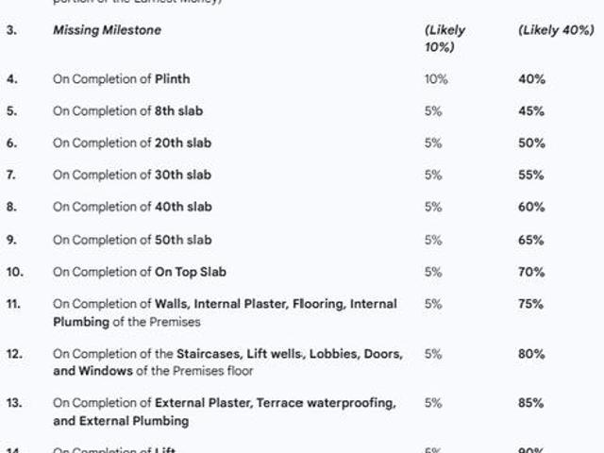604x453 pixels.
Task: Click the "On Completion of 40th slab" text
Action: [131, 208]
